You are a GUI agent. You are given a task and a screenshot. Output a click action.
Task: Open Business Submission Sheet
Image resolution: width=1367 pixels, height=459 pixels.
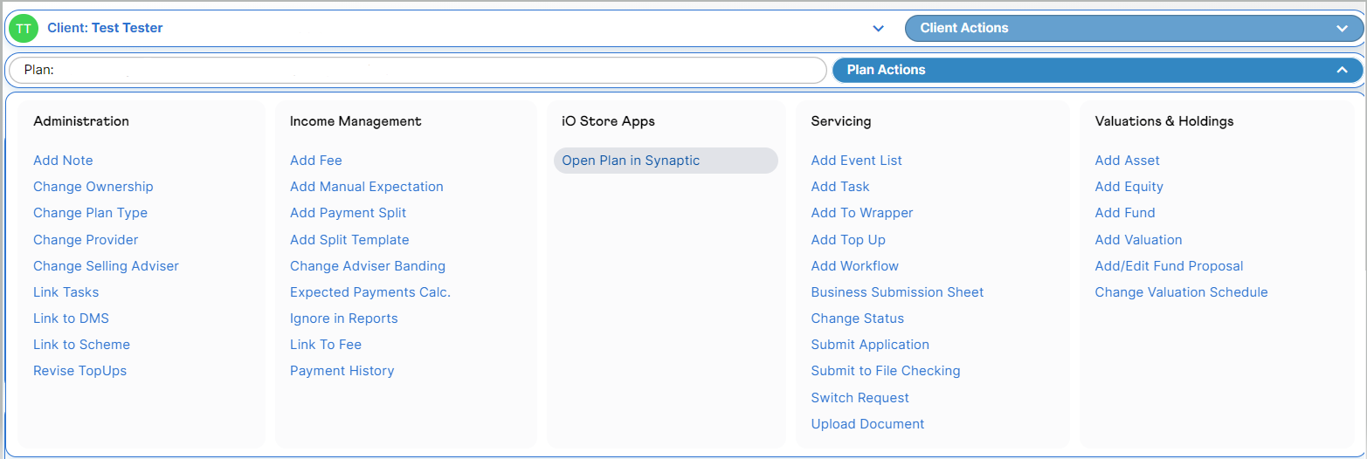tap(897, 292)
